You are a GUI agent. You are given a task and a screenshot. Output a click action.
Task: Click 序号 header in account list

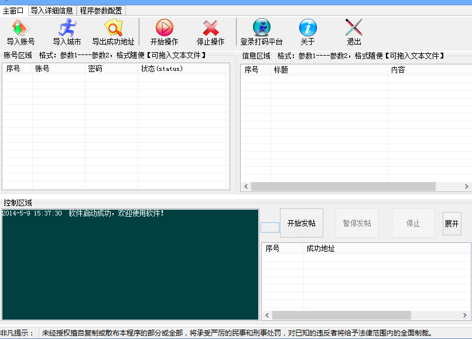coord(17,69)
